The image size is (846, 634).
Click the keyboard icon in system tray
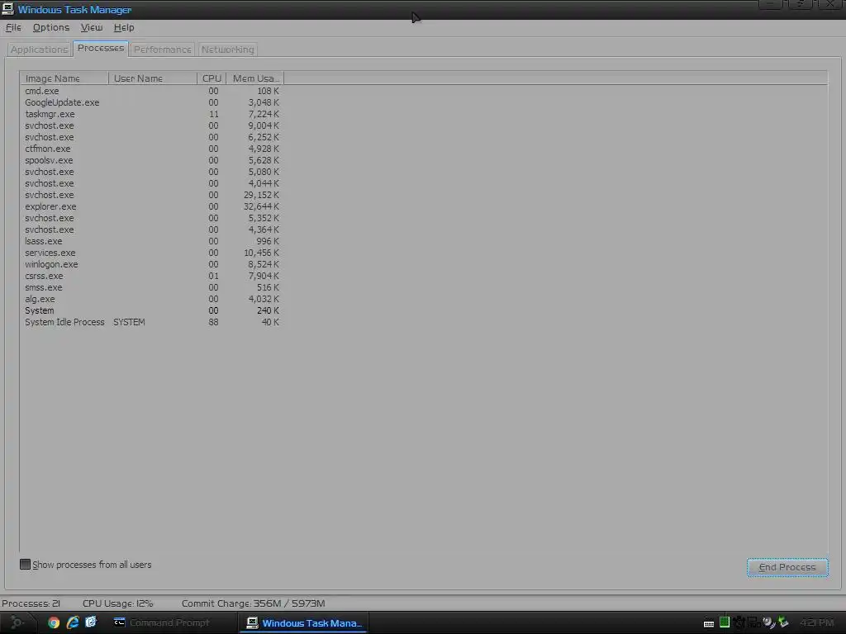[709, 624]
